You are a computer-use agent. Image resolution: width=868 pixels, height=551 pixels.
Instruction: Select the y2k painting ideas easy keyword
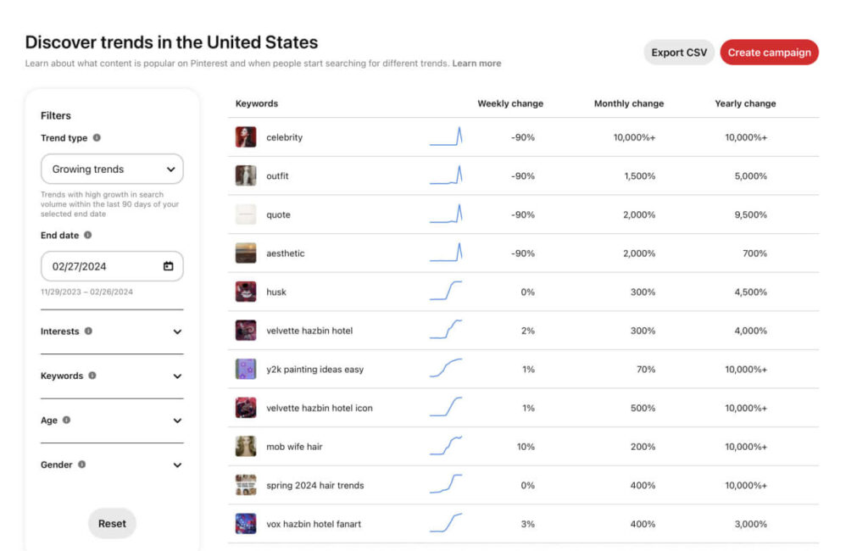(314, 370)
